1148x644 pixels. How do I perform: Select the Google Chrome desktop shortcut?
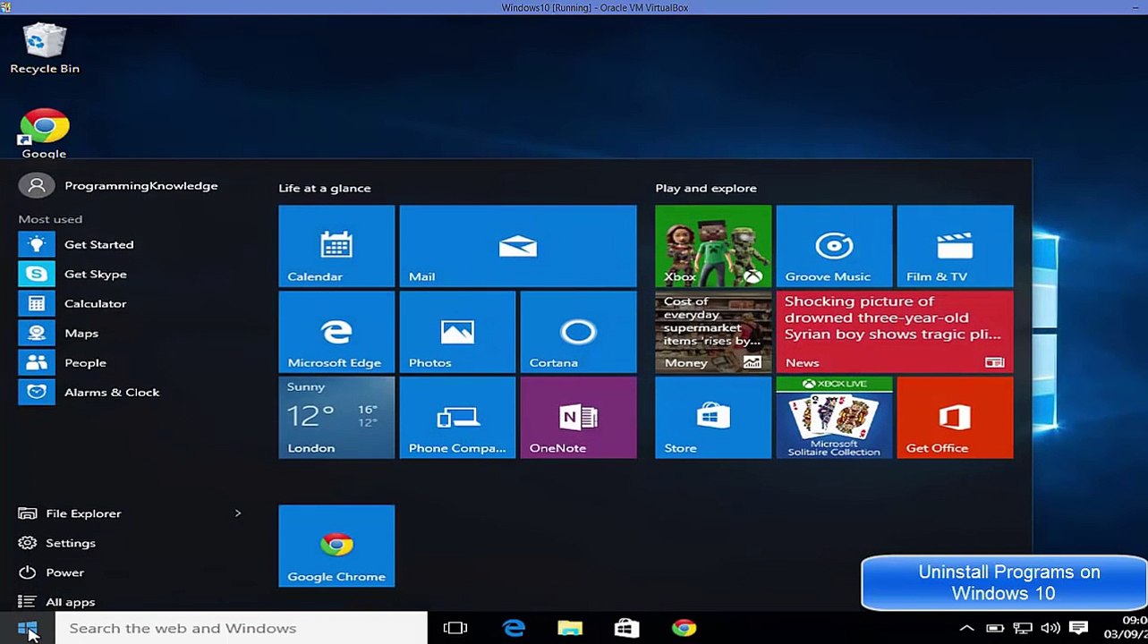[44, 133]
